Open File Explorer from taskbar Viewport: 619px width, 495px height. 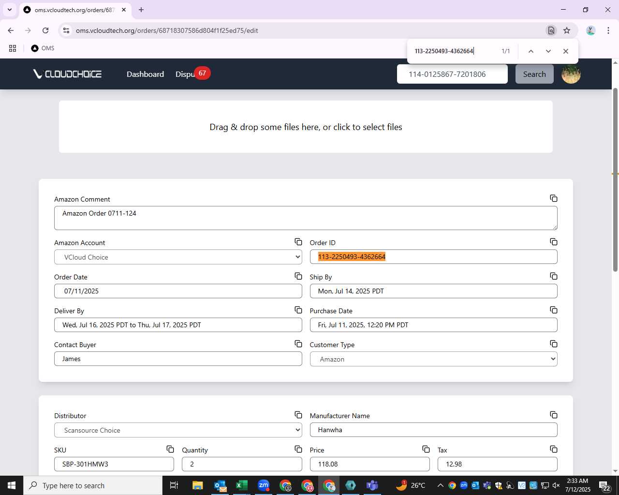coord(197,485)
